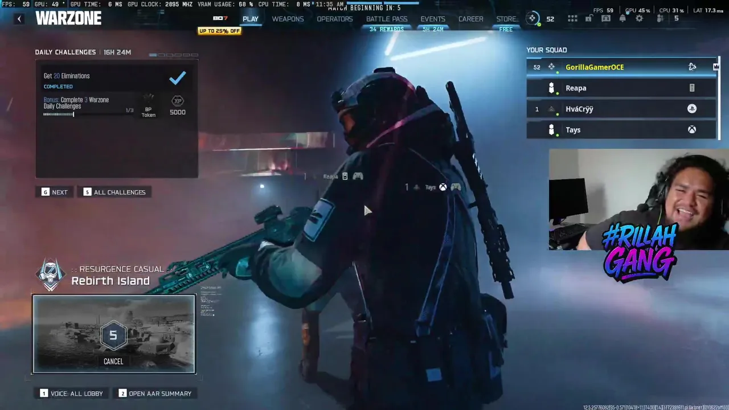The height and width of the screenshot is (410, 729).
Task: Click Reapa's operator avatar icon
Action: click(551, 88)
